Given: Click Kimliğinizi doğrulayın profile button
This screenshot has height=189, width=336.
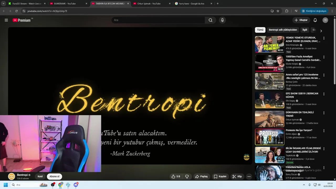Looking at the screenshot, I should pos(314,11).
